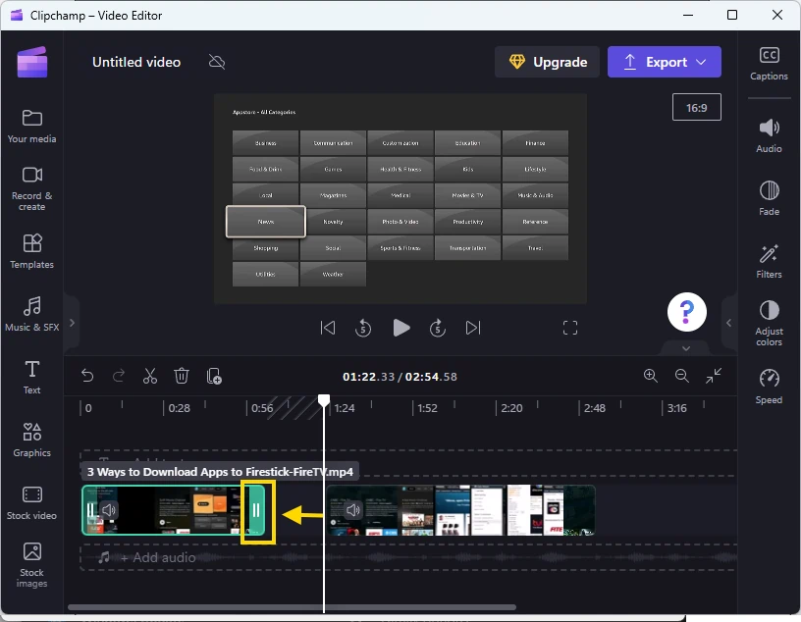Click the timeline ruler at 2:48
Image resolution: width=801 pixels, height=622 pixels.
594,408
